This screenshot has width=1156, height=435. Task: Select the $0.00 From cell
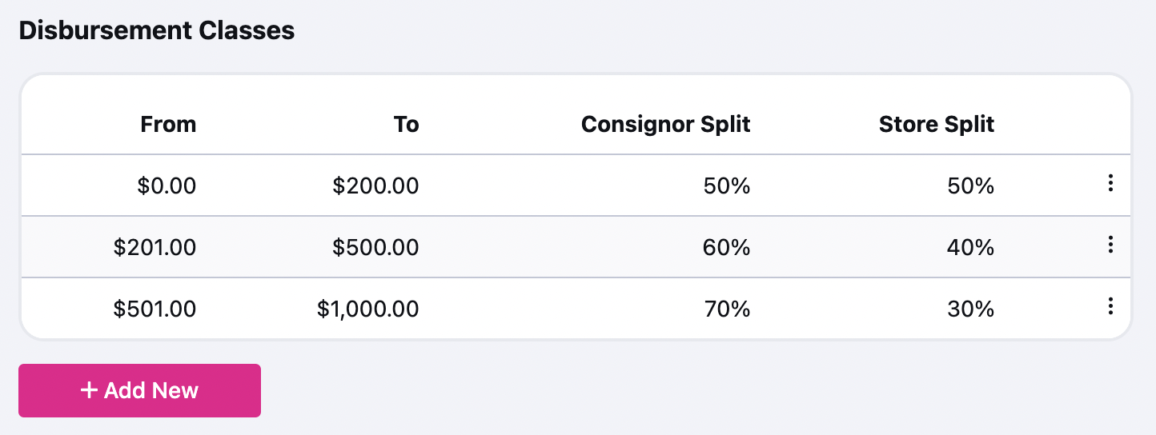[167, 186]
